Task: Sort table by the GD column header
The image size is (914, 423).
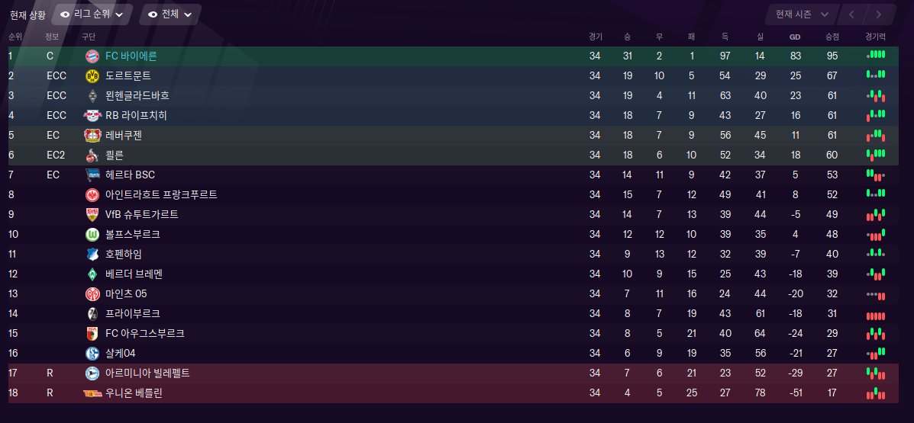Action: click(x=795, y=36)
